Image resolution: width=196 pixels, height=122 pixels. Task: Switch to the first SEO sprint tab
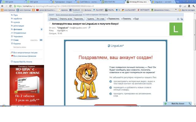(13, 2)
